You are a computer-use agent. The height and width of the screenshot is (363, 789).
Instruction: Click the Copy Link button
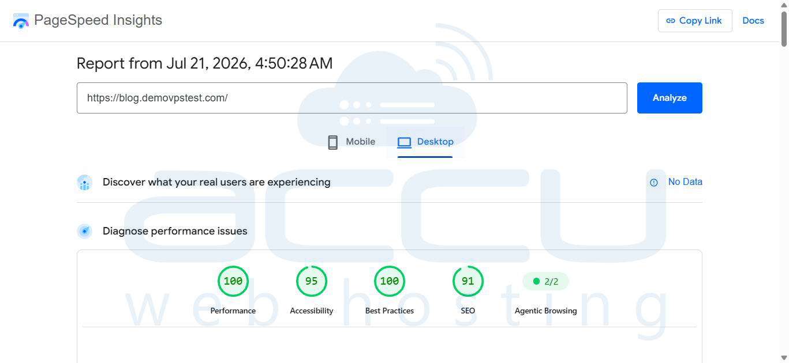(x=695, y=21)
